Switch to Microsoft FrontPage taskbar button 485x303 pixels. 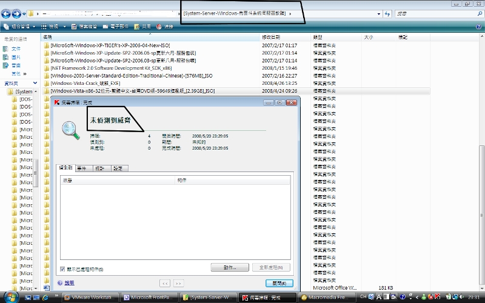pyautogui.click(x=150, y=298)
